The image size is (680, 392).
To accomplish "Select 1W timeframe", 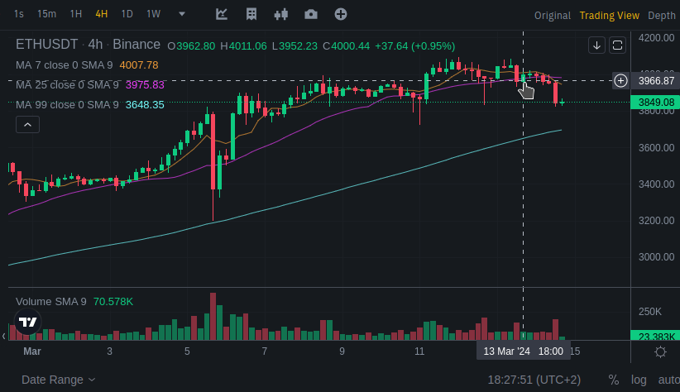I will pyautogui.click(x=154, y=14).
